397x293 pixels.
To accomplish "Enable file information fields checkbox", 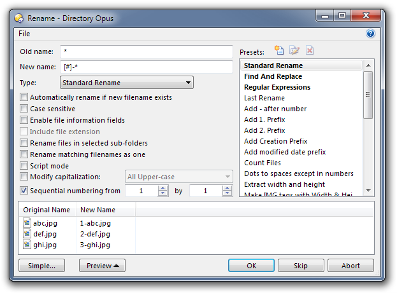I will point(24,120).
